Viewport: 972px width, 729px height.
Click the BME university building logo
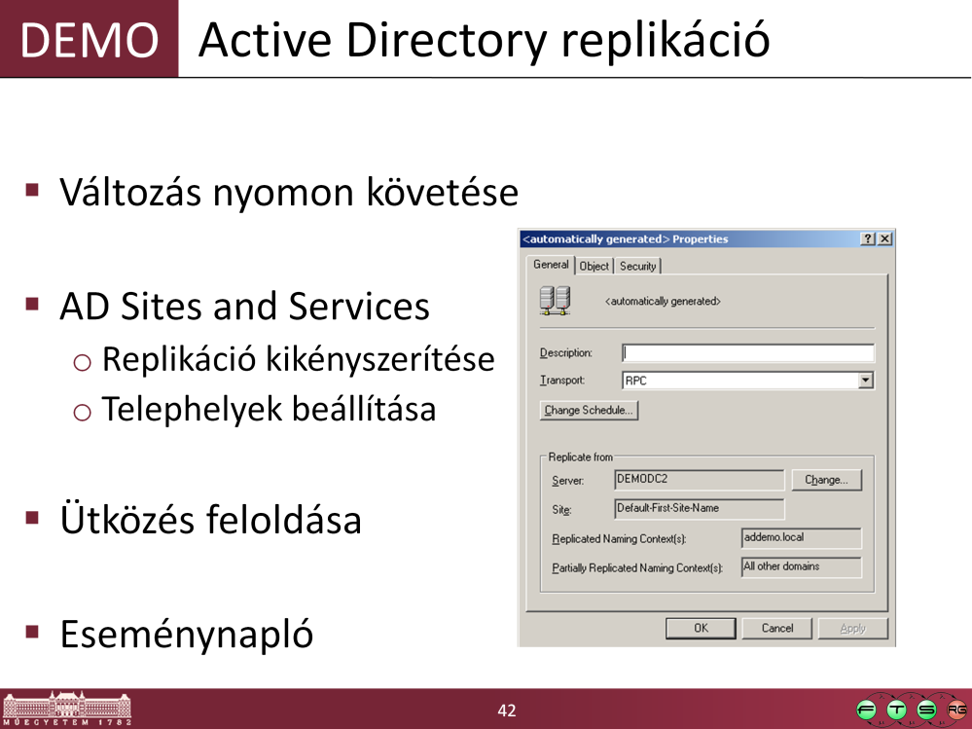coord(67,708)
